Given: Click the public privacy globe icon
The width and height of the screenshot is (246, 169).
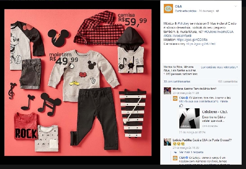Looking at the screenshot, I should [217, 11].
